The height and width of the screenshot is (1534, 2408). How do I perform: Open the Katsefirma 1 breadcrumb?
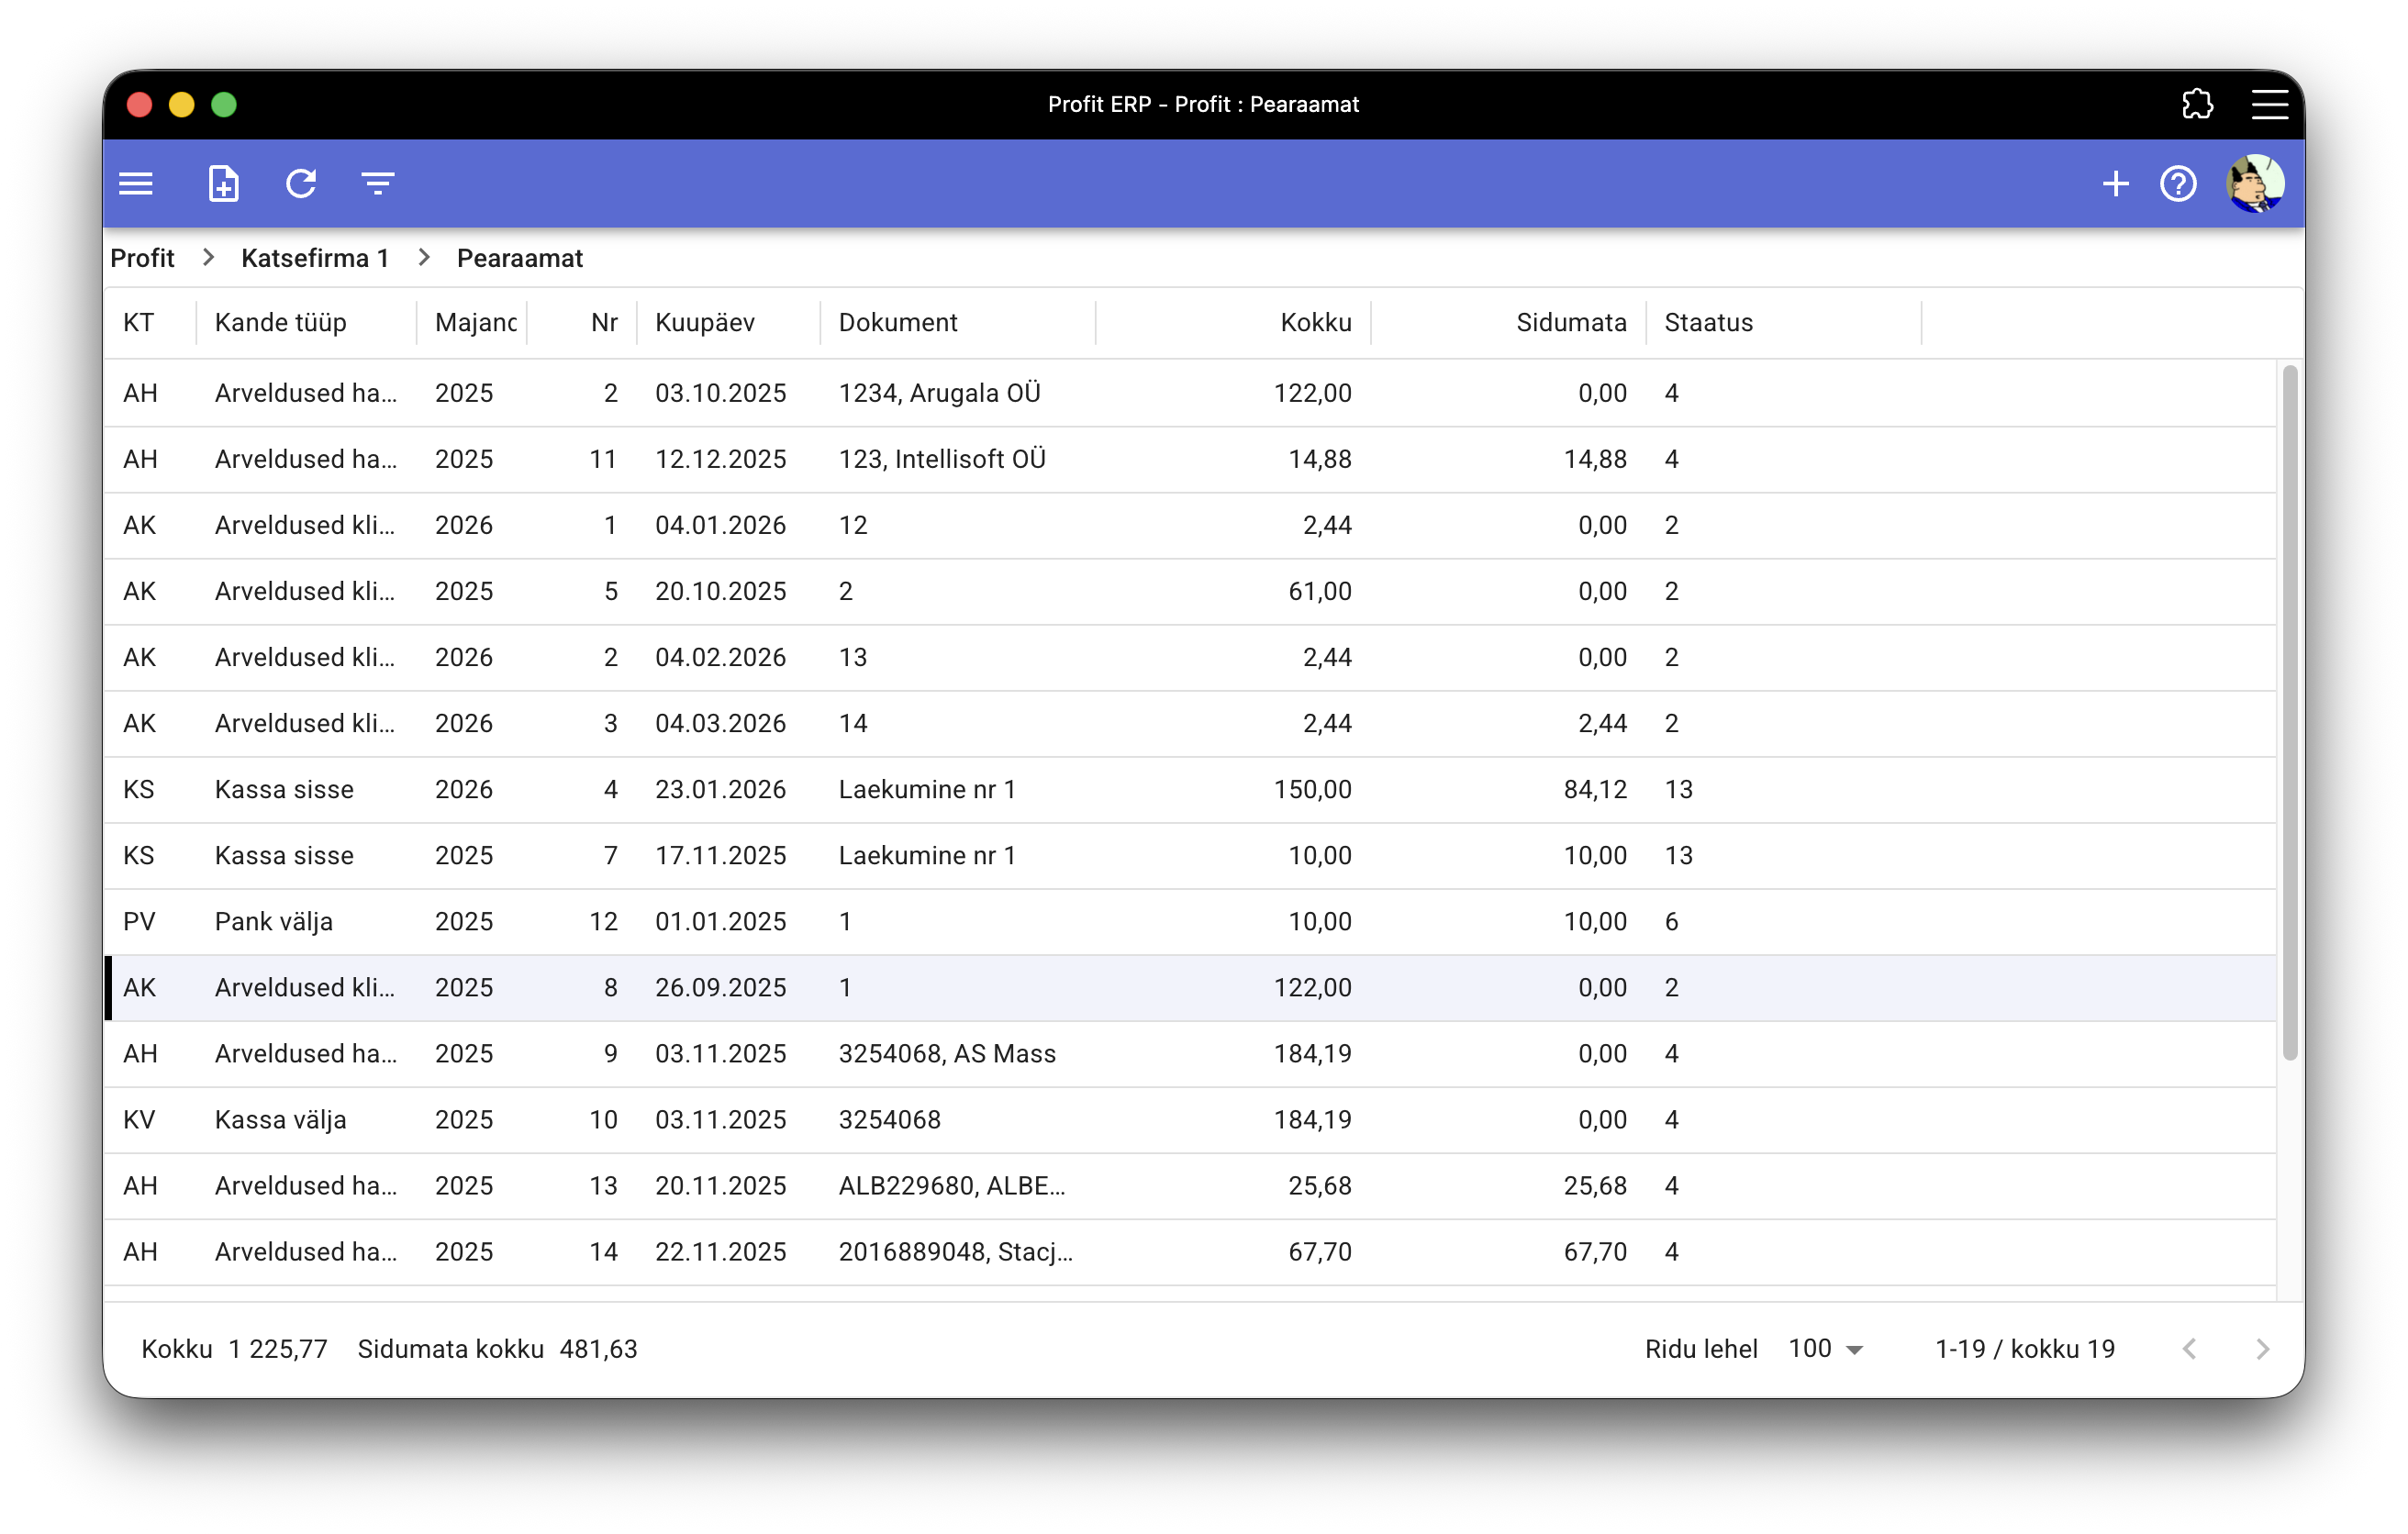pos(315,258)
